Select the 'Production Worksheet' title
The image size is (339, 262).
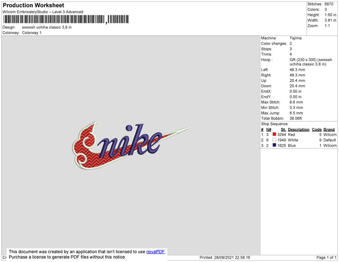[33, 5]
